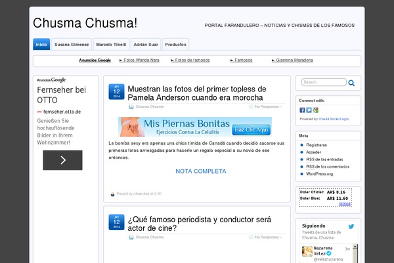Click the Fotos Wanda Nara ad link
This screenshot has width=394, height=263.
click(x=139, y=60)
